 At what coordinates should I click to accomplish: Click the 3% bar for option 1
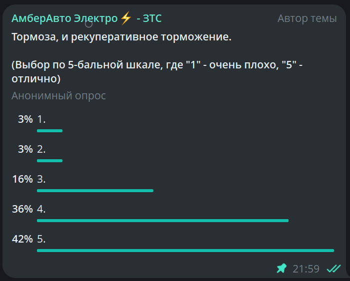(x=49, y=131)
